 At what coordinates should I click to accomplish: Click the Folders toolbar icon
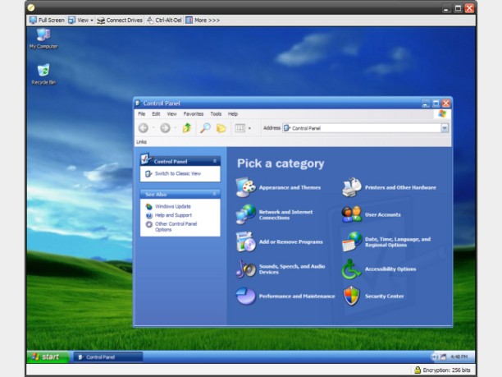221,128
